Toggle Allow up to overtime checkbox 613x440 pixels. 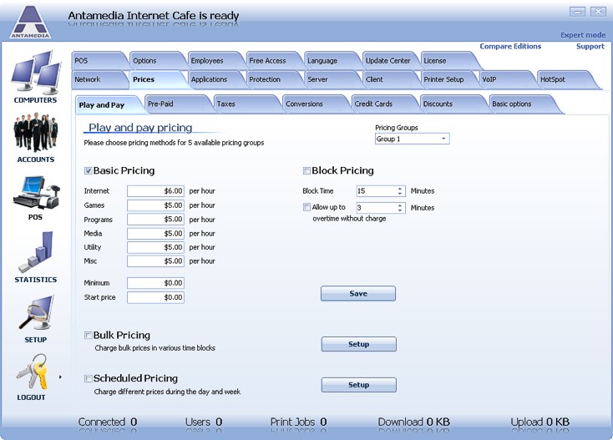click(x=306, y=207)
